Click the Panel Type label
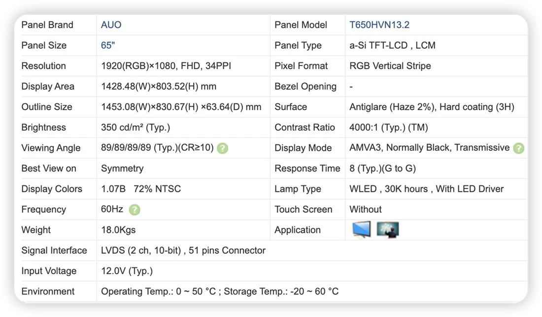 [298, 45]
